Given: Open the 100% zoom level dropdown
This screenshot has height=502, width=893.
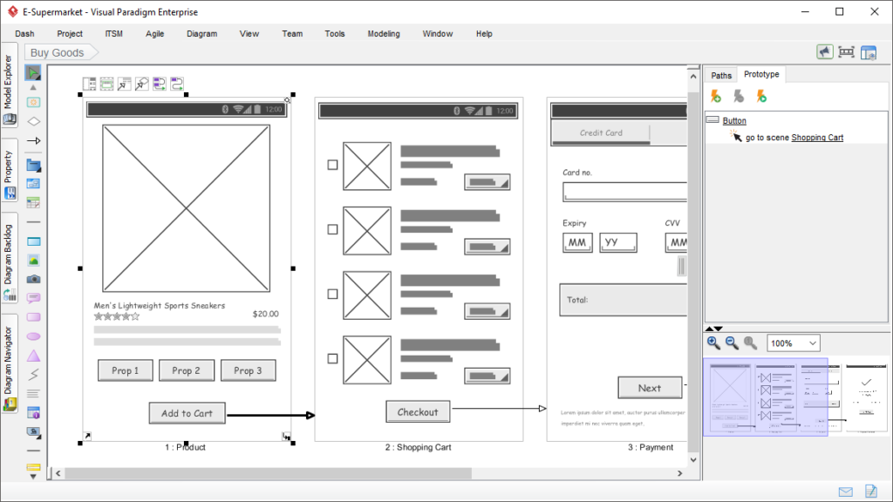Looking at the screenshot, I should coord(792,343).
